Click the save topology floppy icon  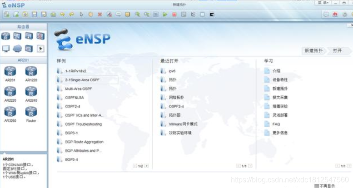(x=35, y=15)
